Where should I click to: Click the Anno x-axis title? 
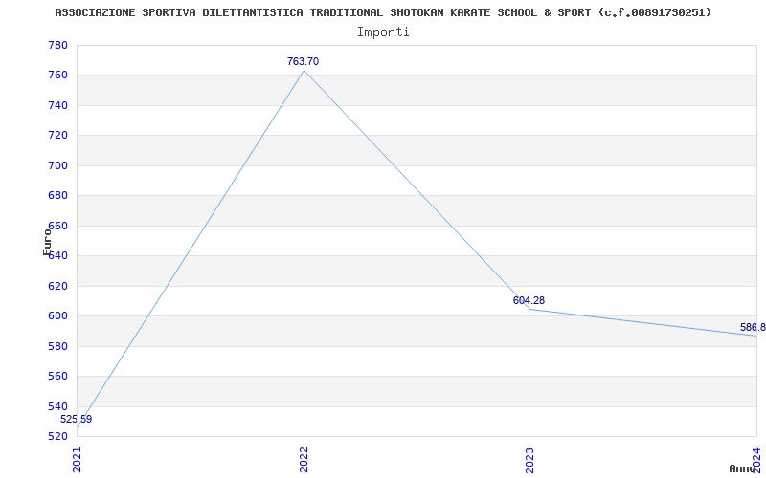coord(742,468)
